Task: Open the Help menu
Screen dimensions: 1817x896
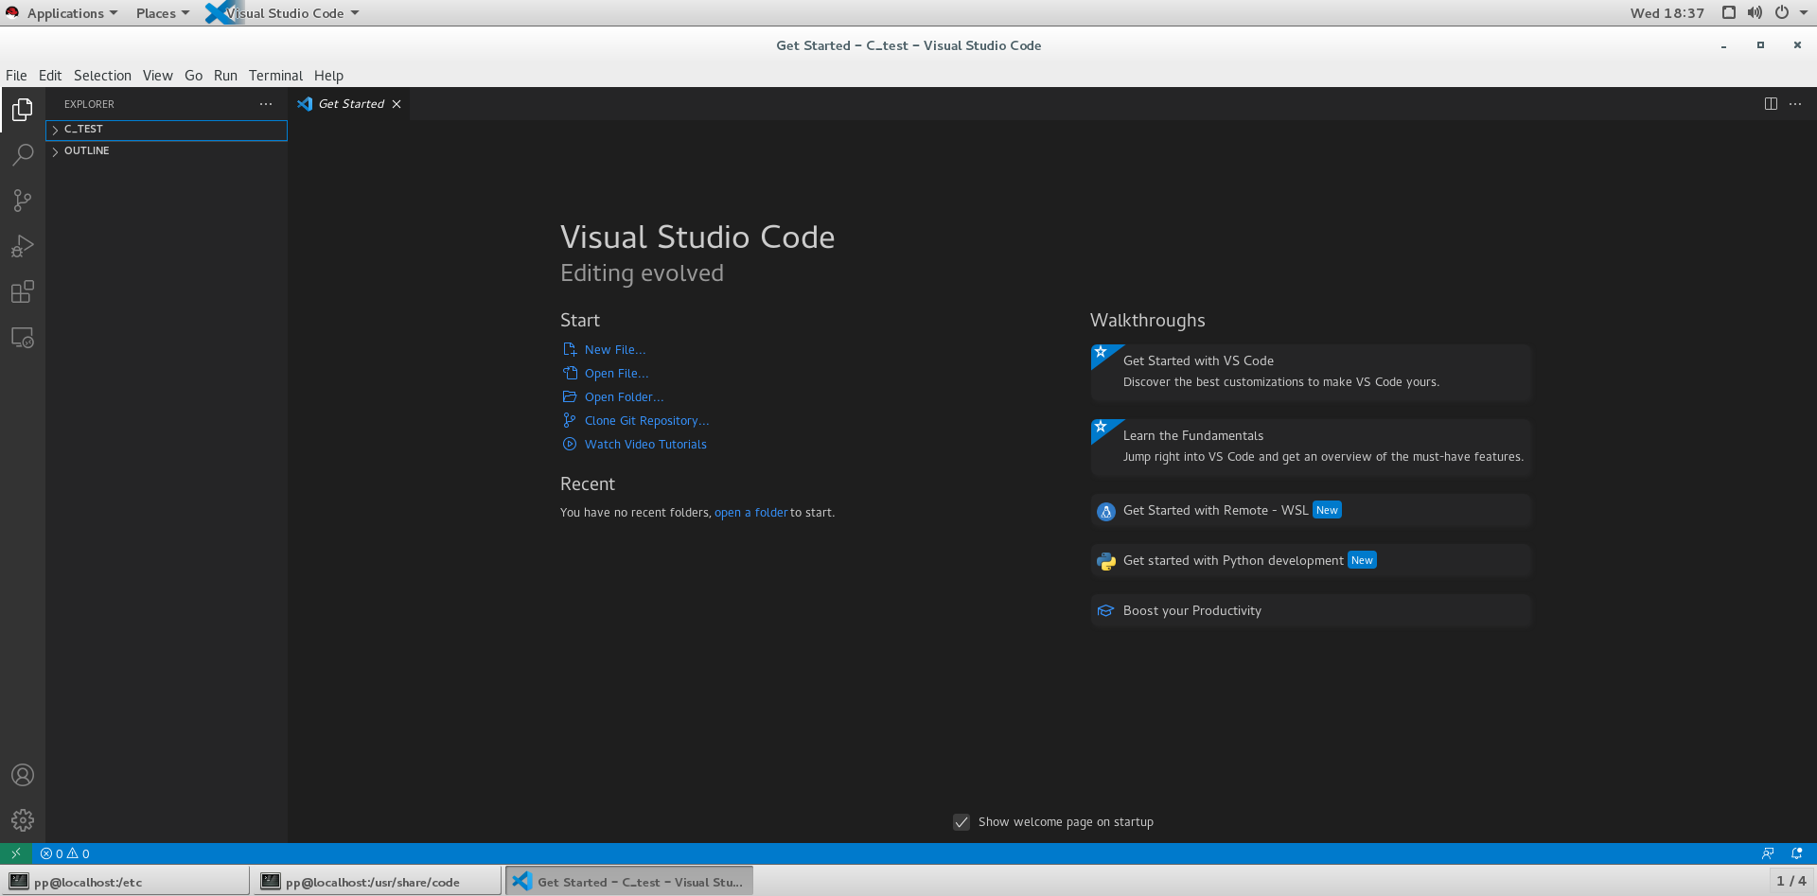Action: [328, 76]
